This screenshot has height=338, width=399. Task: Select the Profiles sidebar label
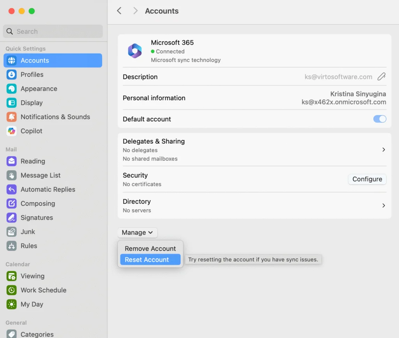(32, 75)
